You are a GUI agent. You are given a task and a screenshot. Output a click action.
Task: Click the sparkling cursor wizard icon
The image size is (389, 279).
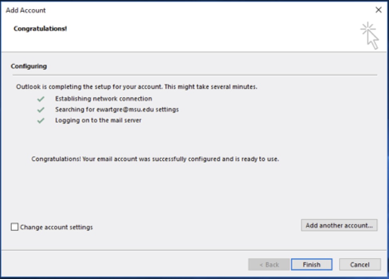[369, 36]
